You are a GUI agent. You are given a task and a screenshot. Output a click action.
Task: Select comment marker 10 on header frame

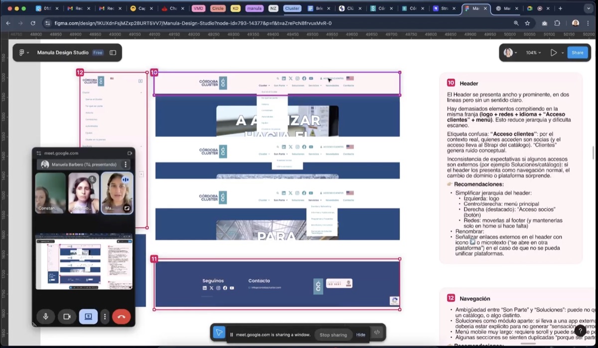click(x=154, y=73)
